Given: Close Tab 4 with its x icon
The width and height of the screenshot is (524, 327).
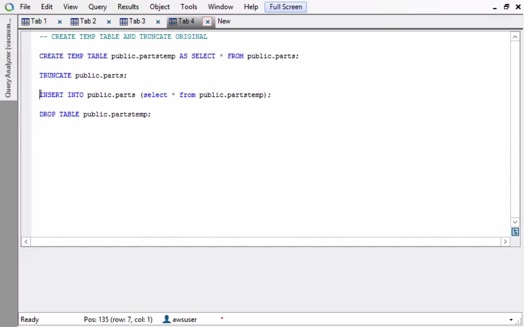Looking at the screenshot, I should tap(208, 22).
